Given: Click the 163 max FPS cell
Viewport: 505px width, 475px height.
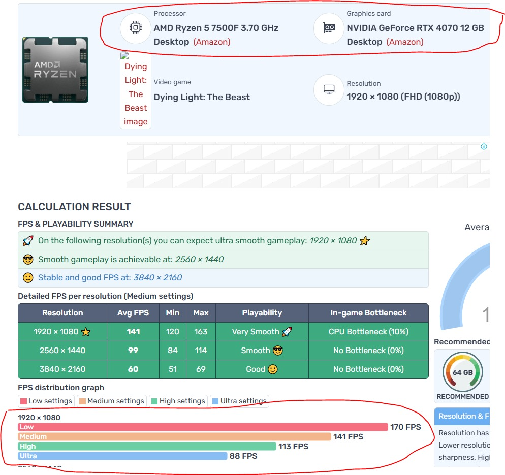Looking at the screenshot, I should point(201,332).
